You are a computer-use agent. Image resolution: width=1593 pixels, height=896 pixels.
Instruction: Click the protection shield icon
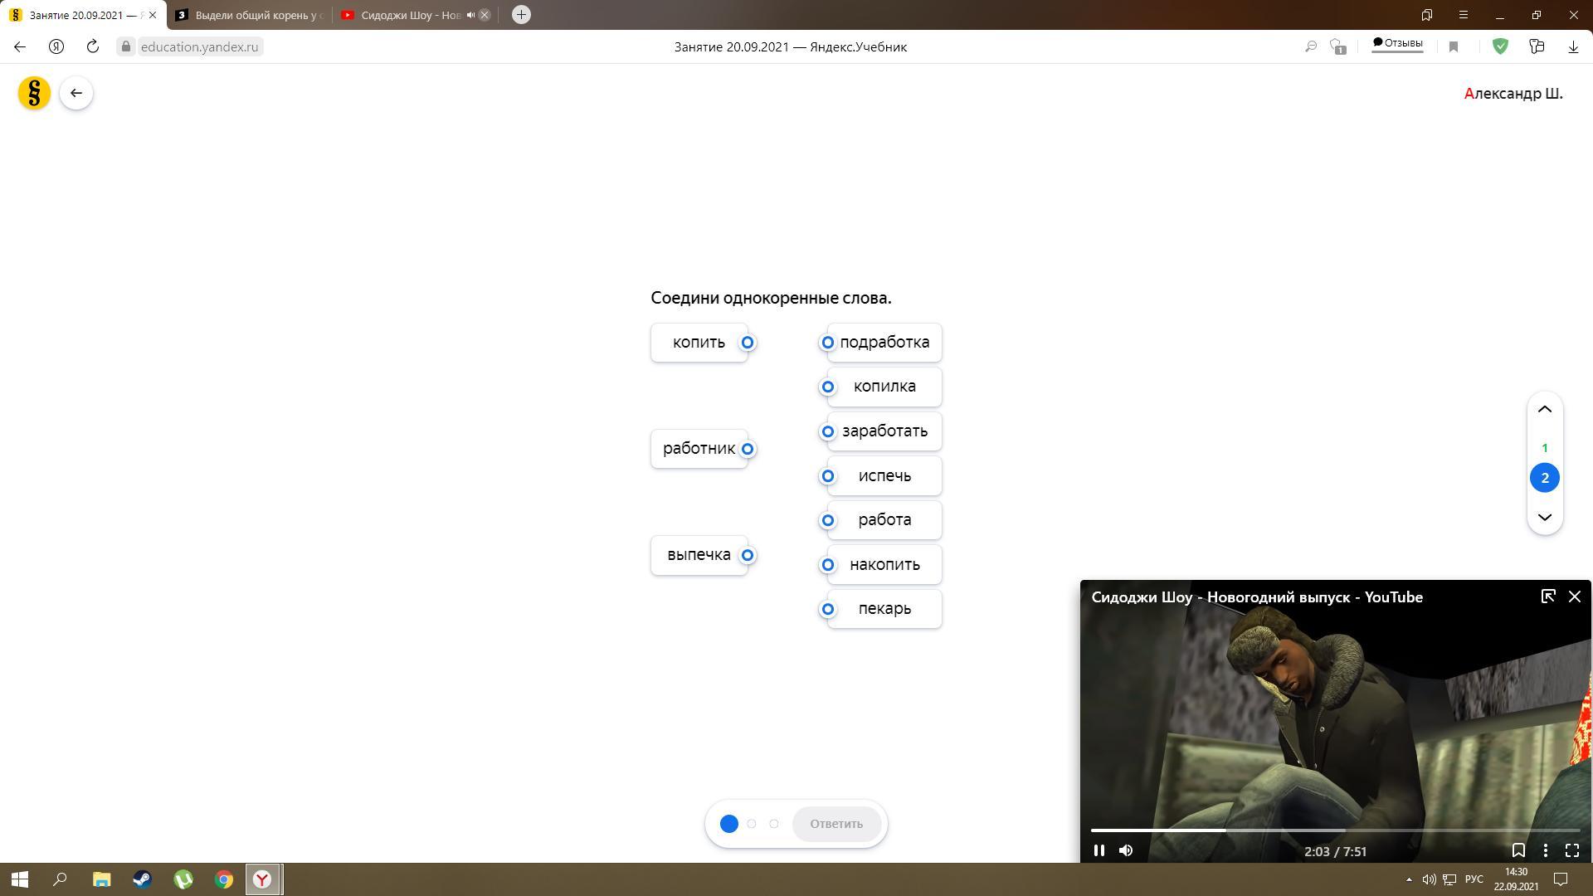(x=1500, y=46)
